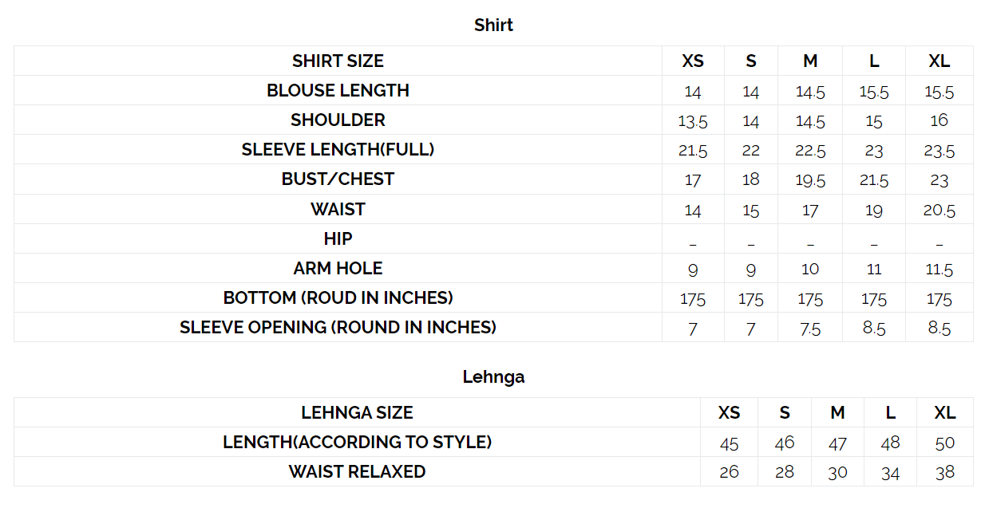Click the SHOULDER row label
Viewport: 985px width, 508px height.
pyautogui.click(x=338, y=120)
